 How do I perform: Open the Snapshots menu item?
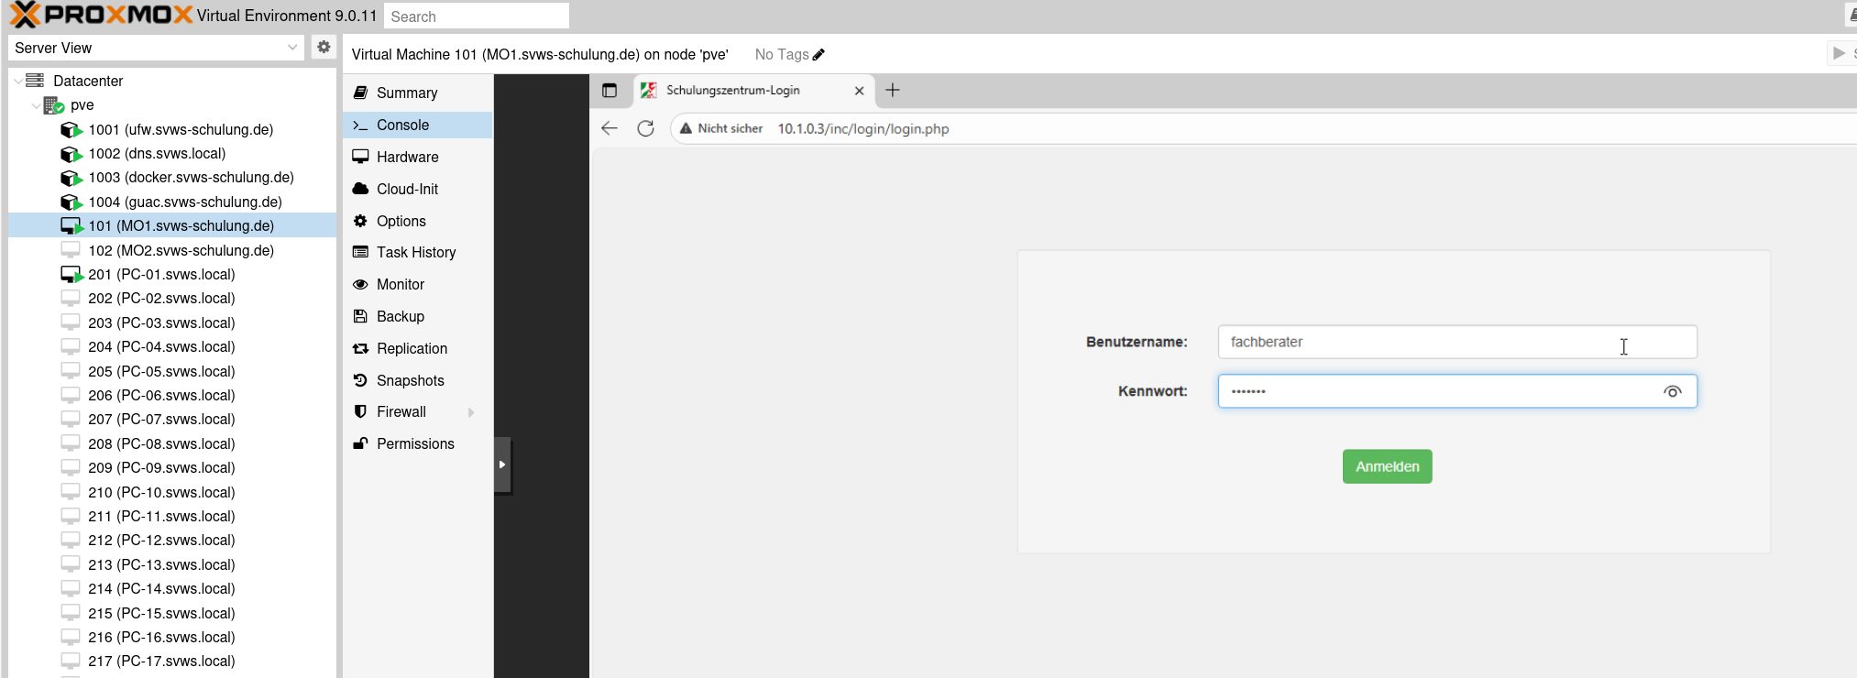coord(417,380)
